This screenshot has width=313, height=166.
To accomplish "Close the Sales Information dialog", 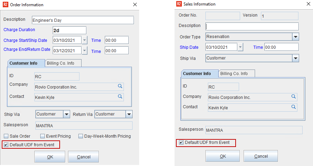I will [308, 4].
